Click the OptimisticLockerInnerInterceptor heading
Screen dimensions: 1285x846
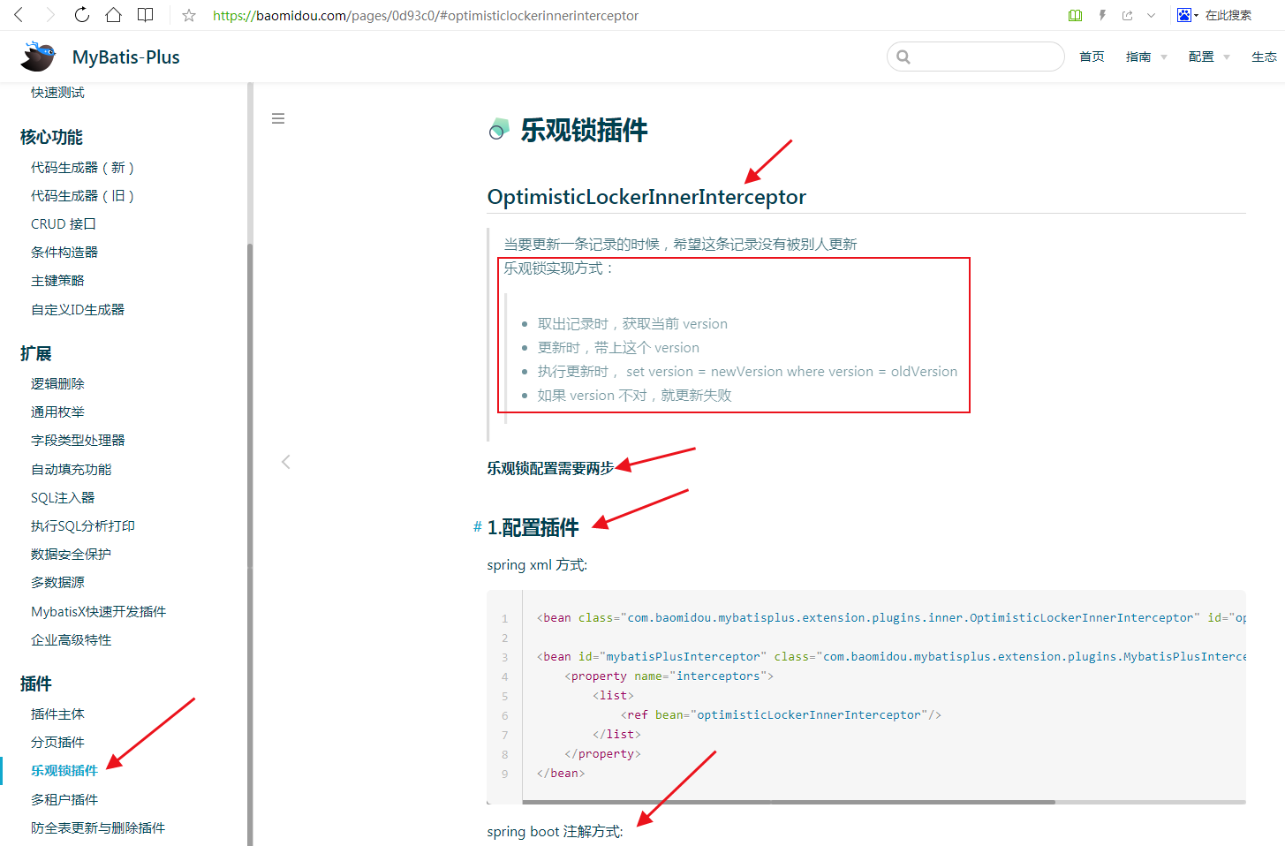(x=646, y=197)
